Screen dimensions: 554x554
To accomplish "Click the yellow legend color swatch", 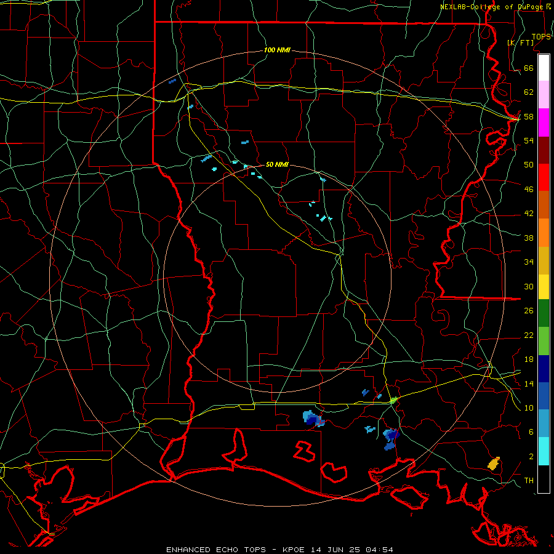I will point(544,287).
